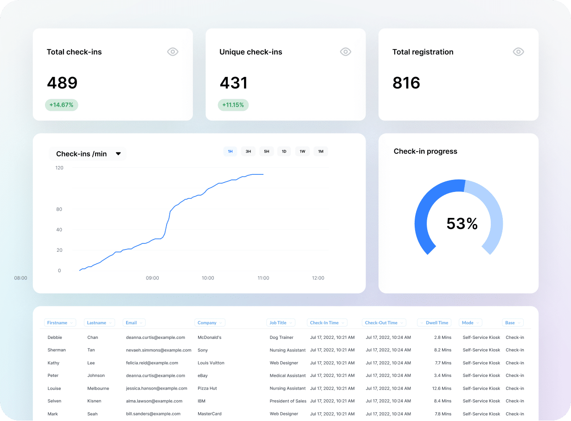The height and width of the screenshot is (421, 571).
Task: Select the 1H time range
Action: click(230, 151)
